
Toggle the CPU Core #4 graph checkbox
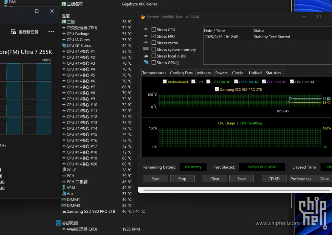[292, 82]
